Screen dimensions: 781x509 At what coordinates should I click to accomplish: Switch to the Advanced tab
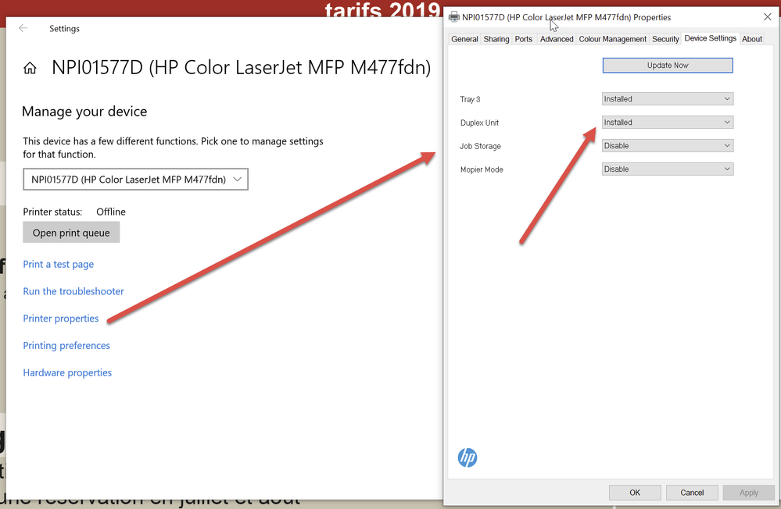point(557,39)
